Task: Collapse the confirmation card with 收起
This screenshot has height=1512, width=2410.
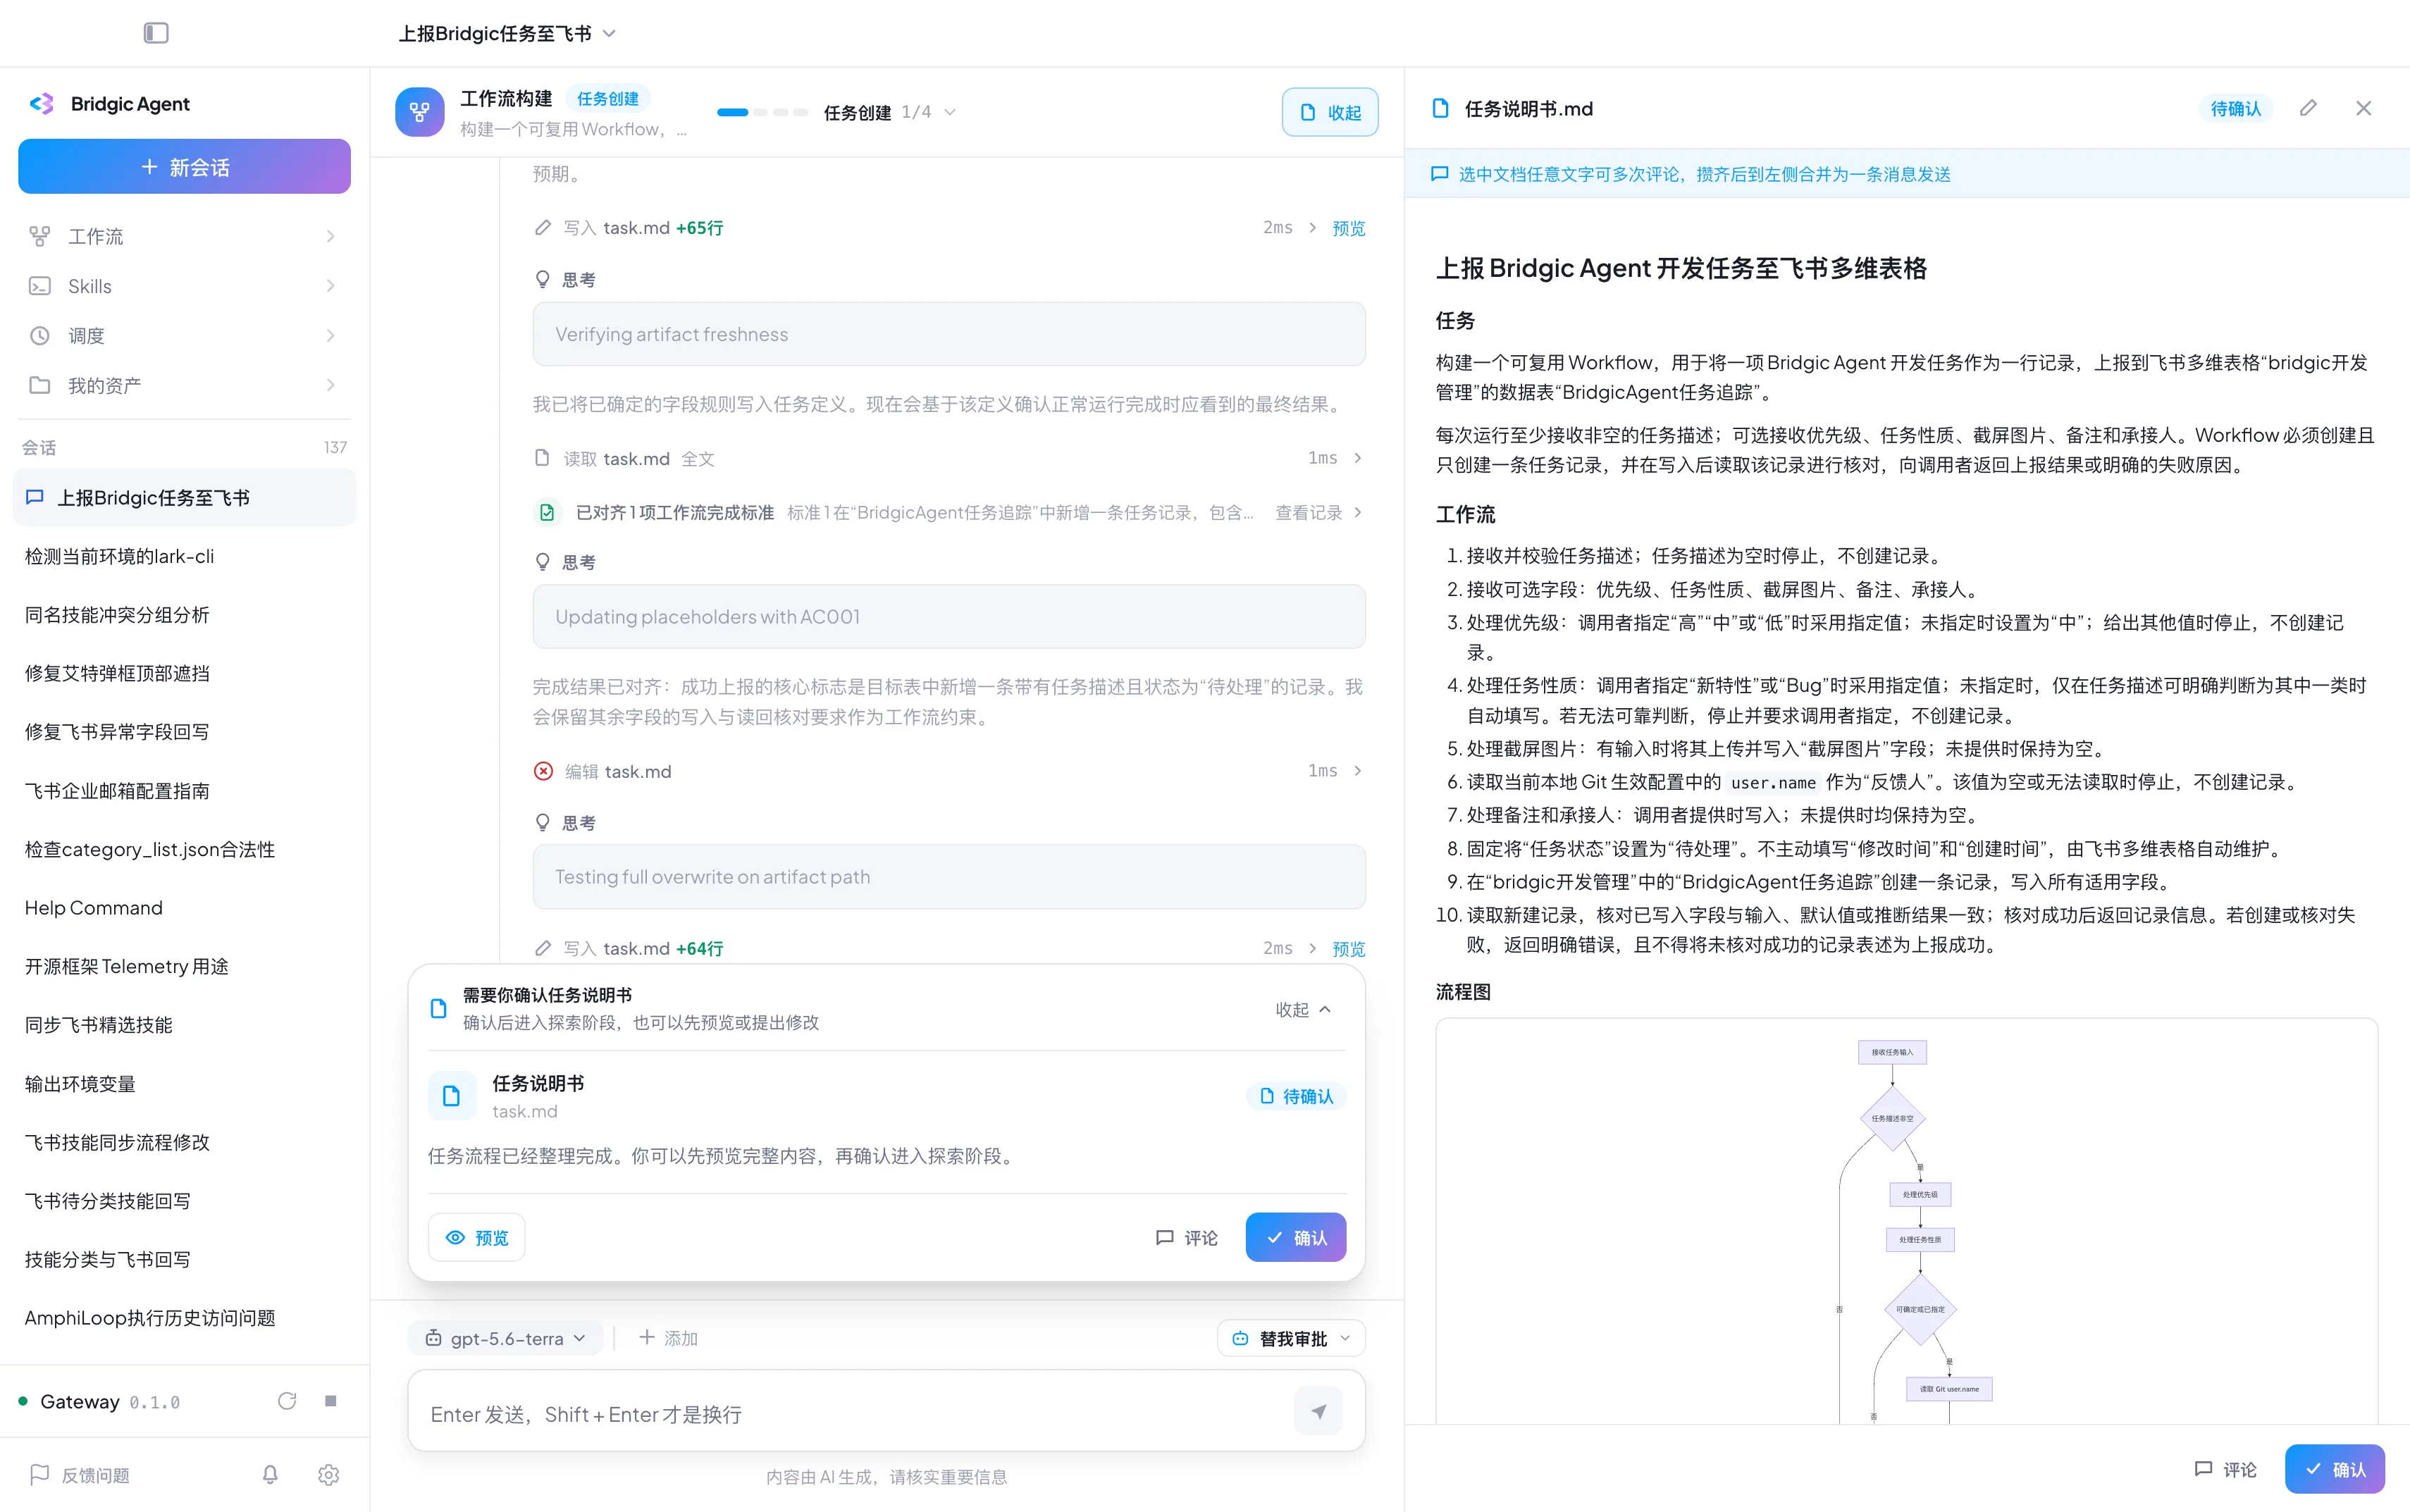Action: (x=1304, y=1009)
